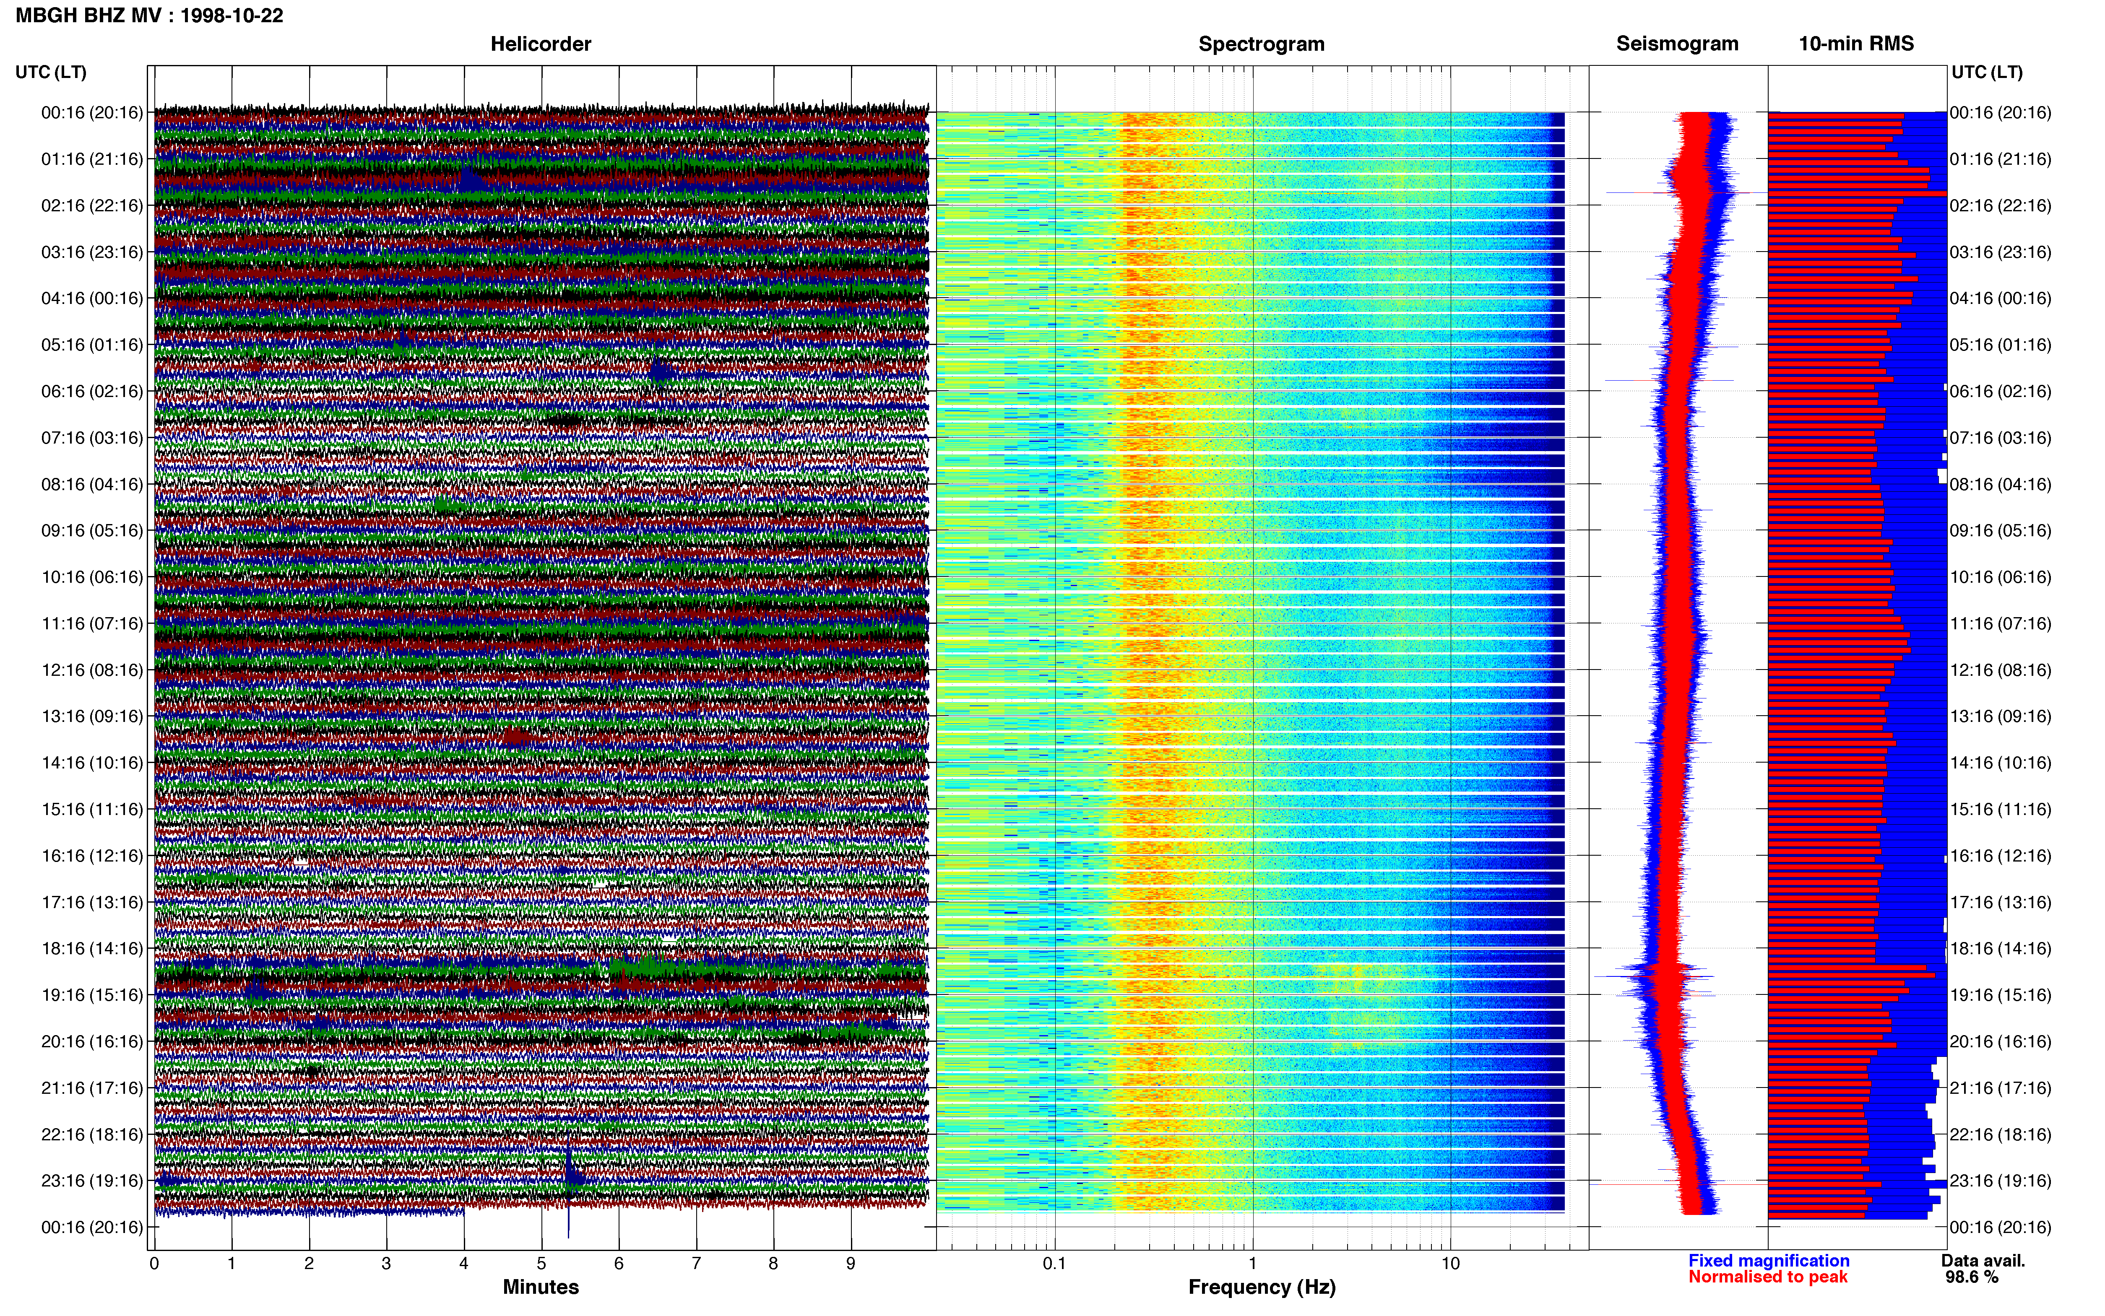Click "15:16 (11:16)" on the left time axis
This screenshot has height=1316, width=2105.
(92, 809)
